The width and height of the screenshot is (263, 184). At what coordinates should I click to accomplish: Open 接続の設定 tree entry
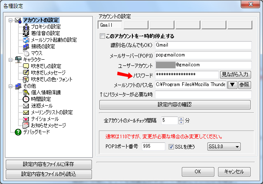click(x=43, y=47)
